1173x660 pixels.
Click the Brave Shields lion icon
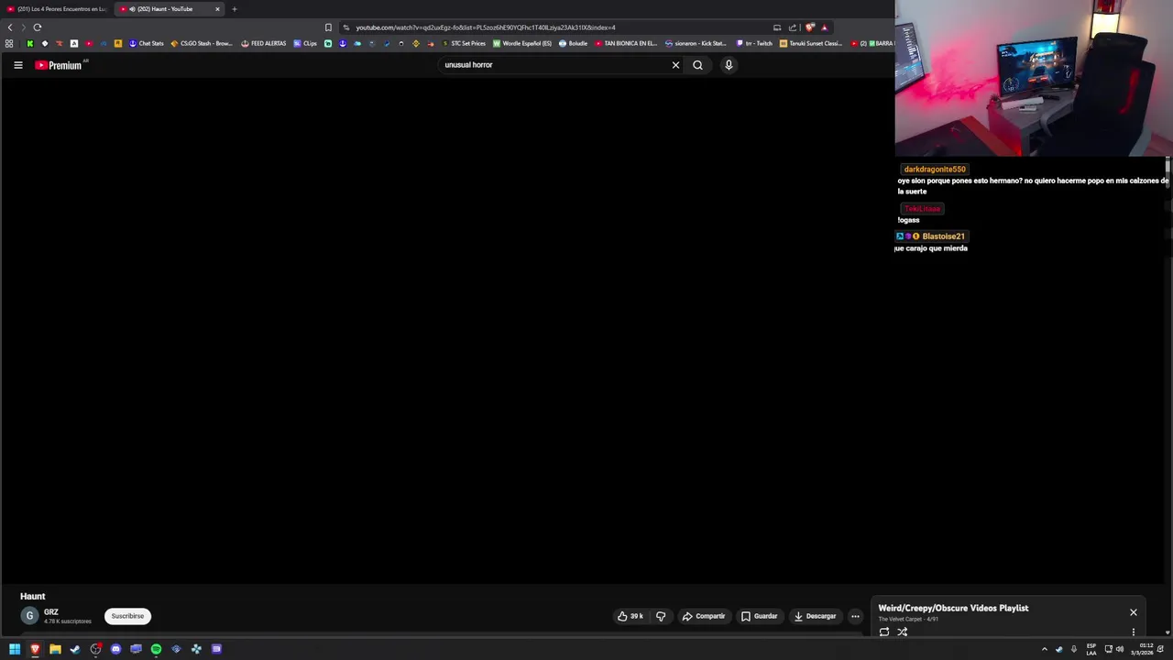[809, 27]
